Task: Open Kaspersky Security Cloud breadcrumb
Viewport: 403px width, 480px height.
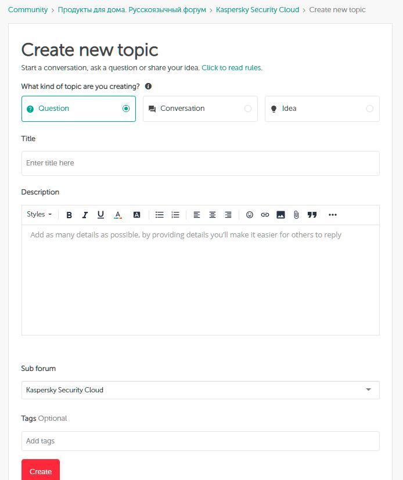Action: pyautogui.click(x=257, y=10)
